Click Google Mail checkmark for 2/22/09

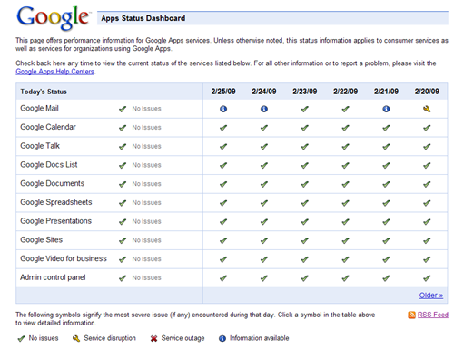coord(345,109)
